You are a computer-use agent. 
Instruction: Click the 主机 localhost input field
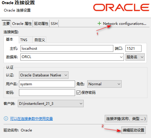[x=67, y=48]
